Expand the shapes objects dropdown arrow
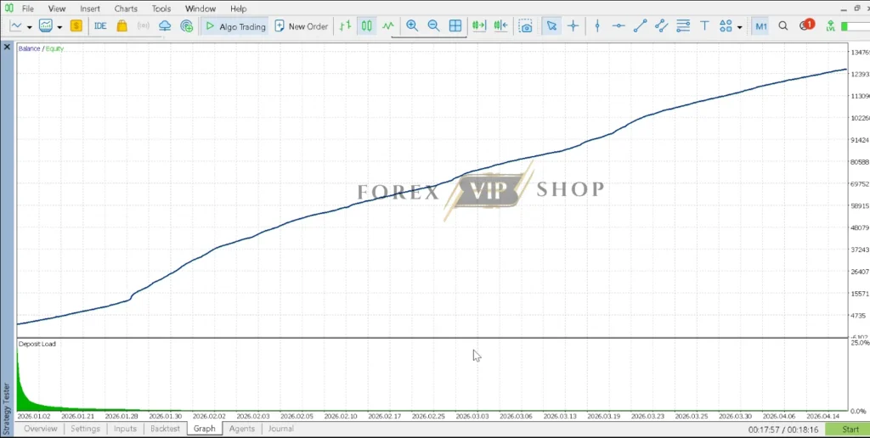This screenshot has width=870, height=438. (x=740, y=26)
